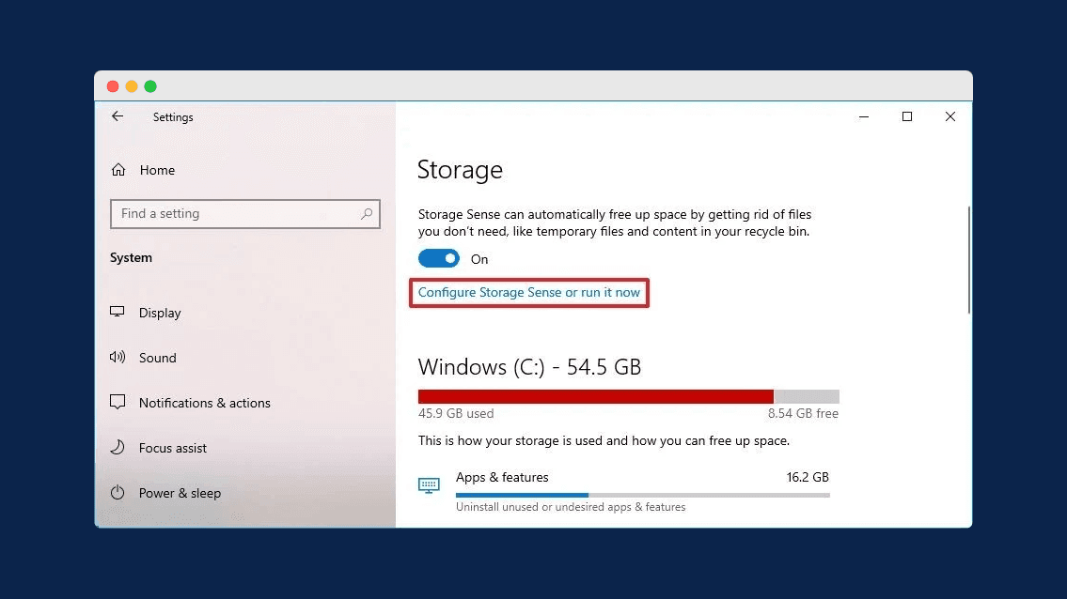Click the Home icon in sidebar
1067x599 pixels.
(x=118, y=170)
